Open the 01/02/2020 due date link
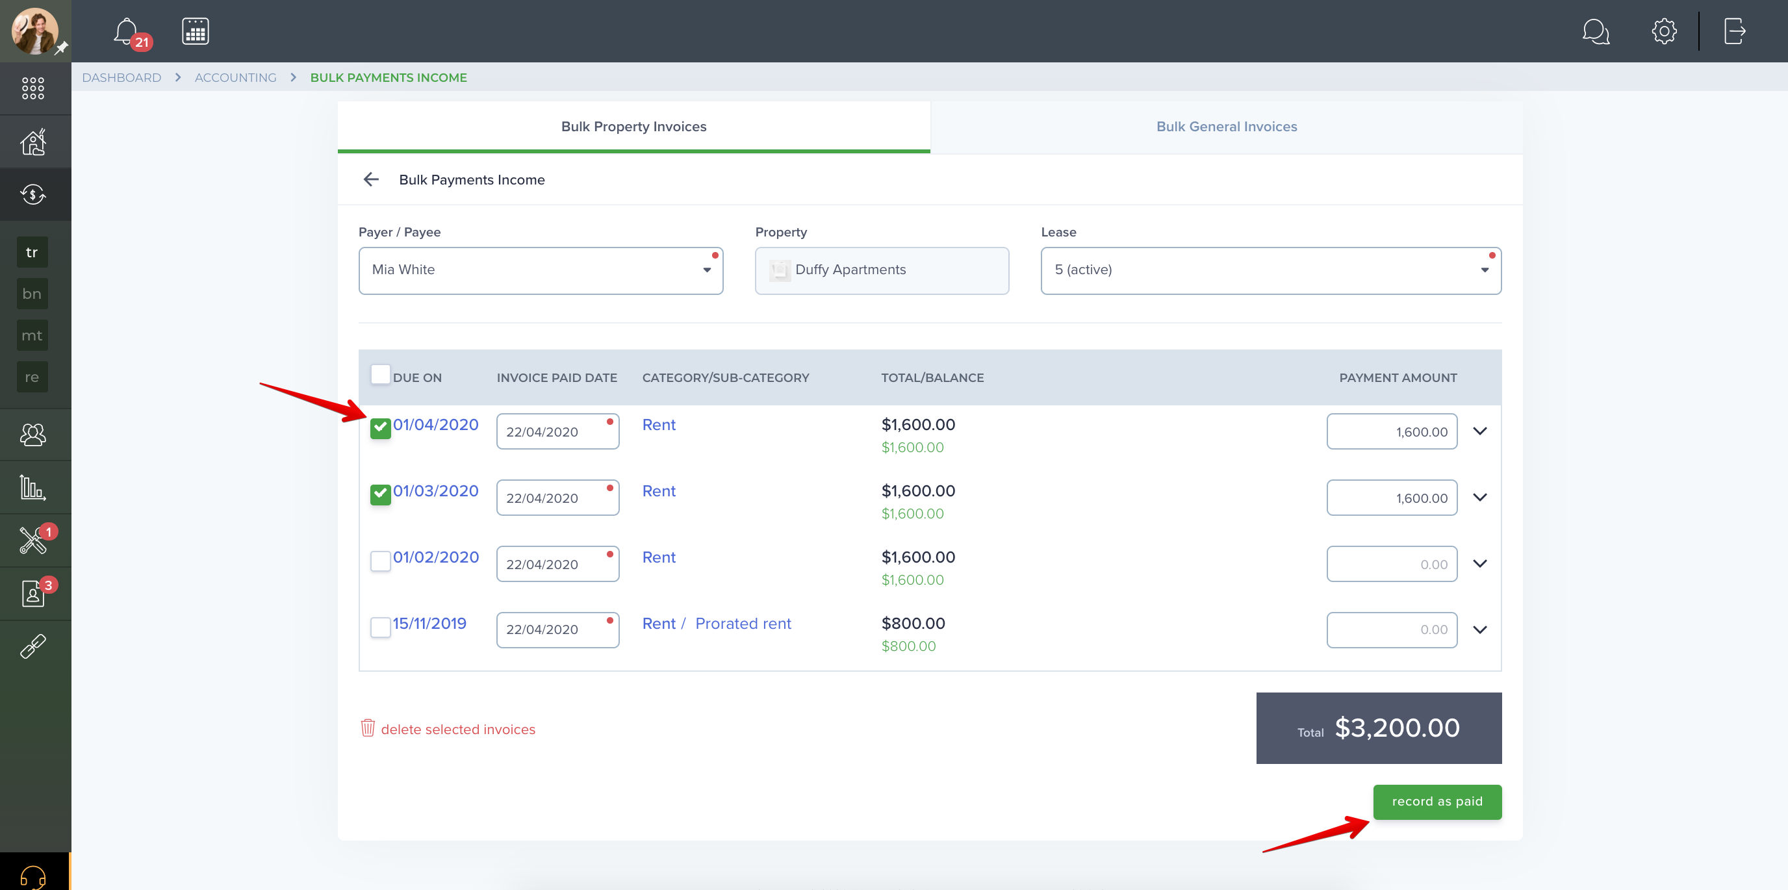 coord(435,557)
